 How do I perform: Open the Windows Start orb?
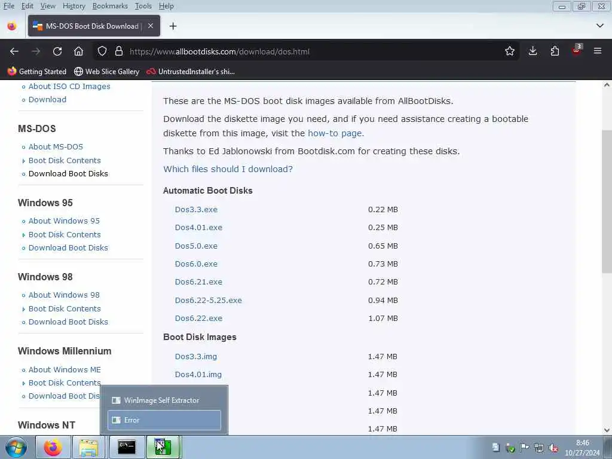16,447
